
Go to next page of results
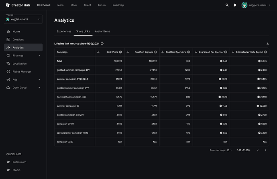coord(265,150)
